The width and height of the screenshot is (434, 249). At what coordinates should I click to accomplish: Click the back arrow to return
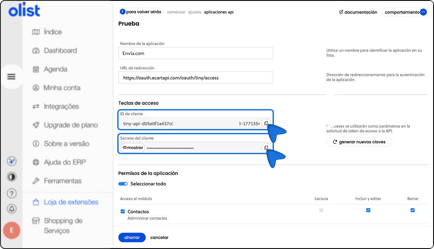point(122,12)
